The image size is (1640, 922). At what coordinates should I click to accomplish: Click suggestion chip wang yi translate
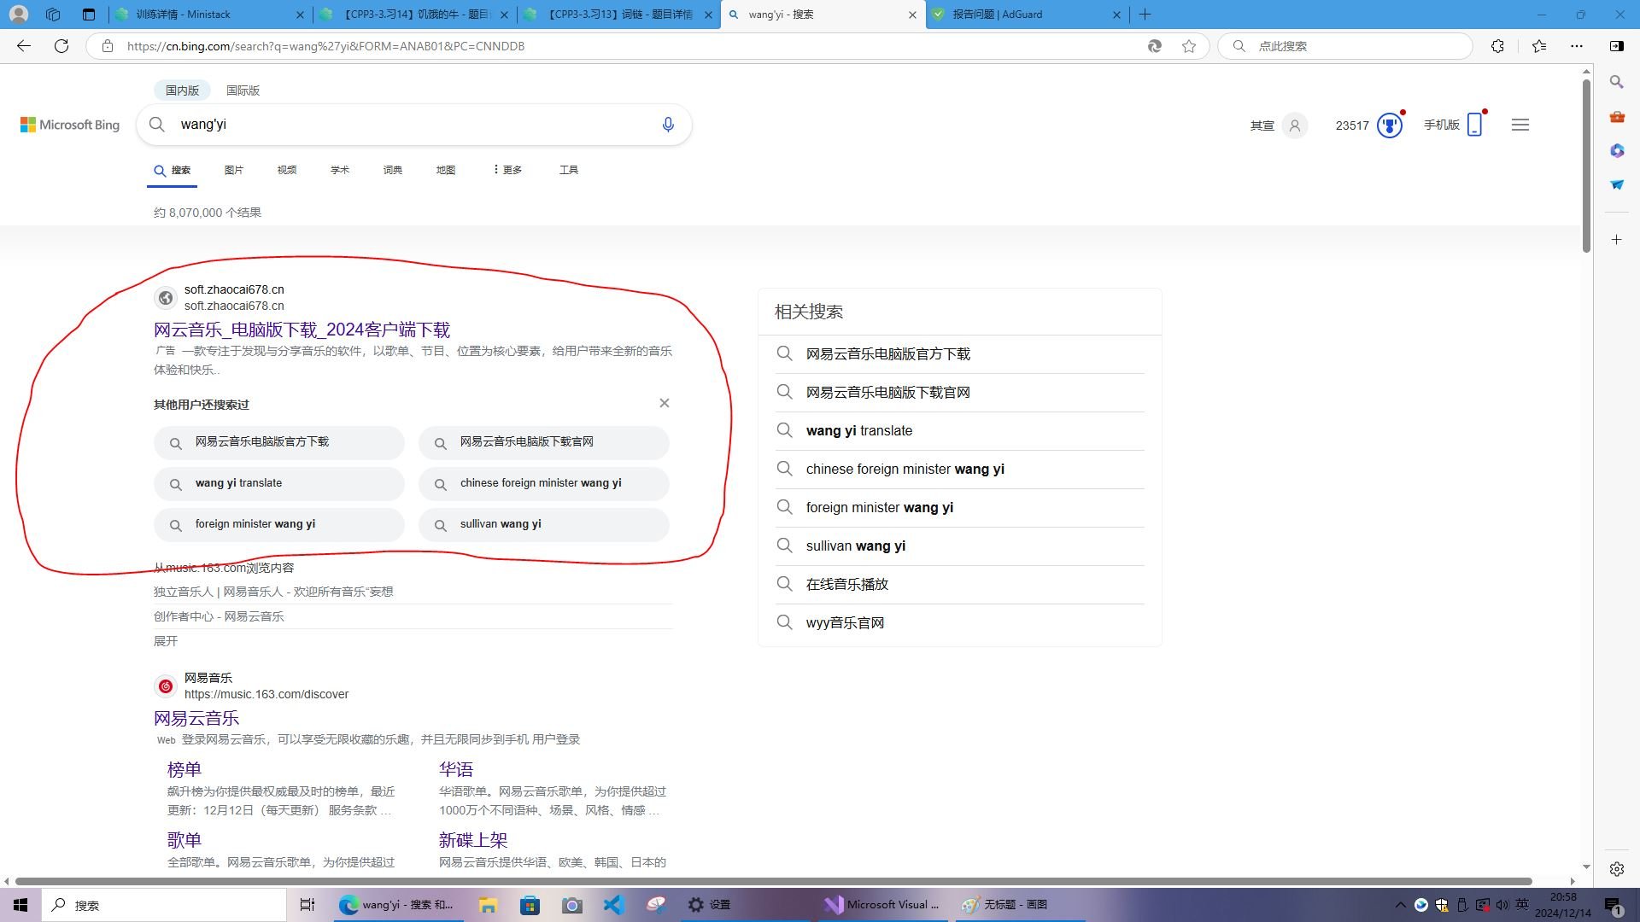[x=279, y=483]
